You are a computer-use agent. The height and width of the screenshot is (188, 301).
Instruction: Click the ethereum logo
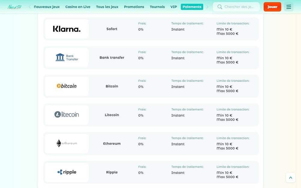pyautogui.click(x=67, y=143)
